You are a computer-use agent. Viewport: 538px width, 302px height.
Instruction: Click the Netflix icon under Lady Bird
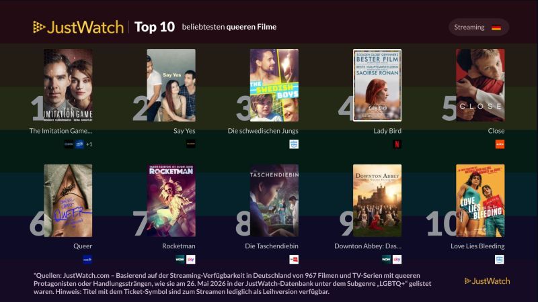tap(397, 144)
